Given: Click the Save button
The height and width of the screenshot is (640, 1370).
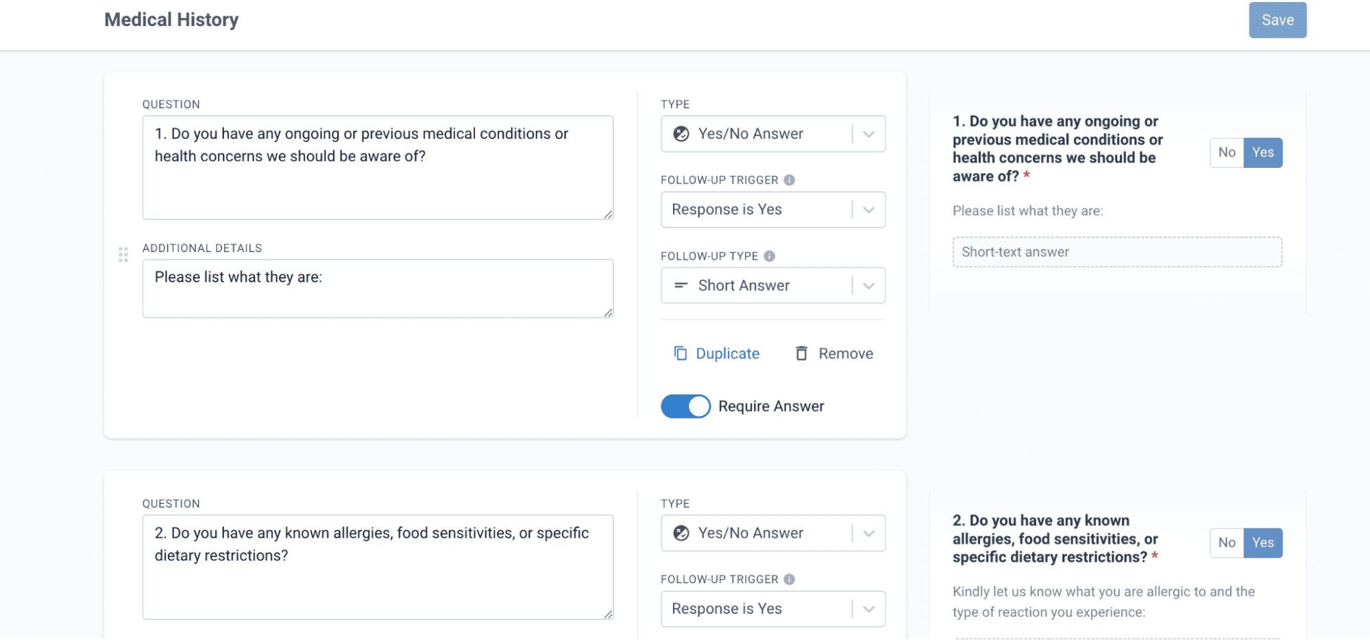Looking at the screenshot, I should pyautogui.click(x=1277, y=20).
